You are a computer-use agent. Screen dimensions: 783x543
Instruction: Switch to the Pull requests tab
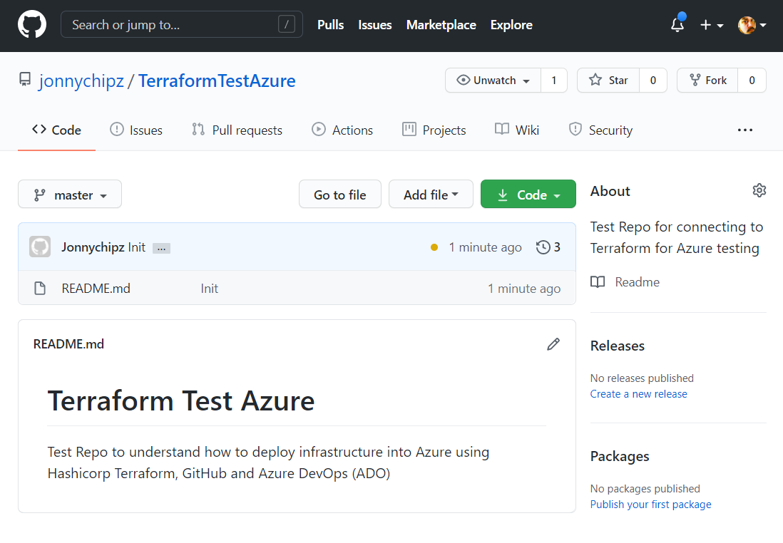[237, 130]
